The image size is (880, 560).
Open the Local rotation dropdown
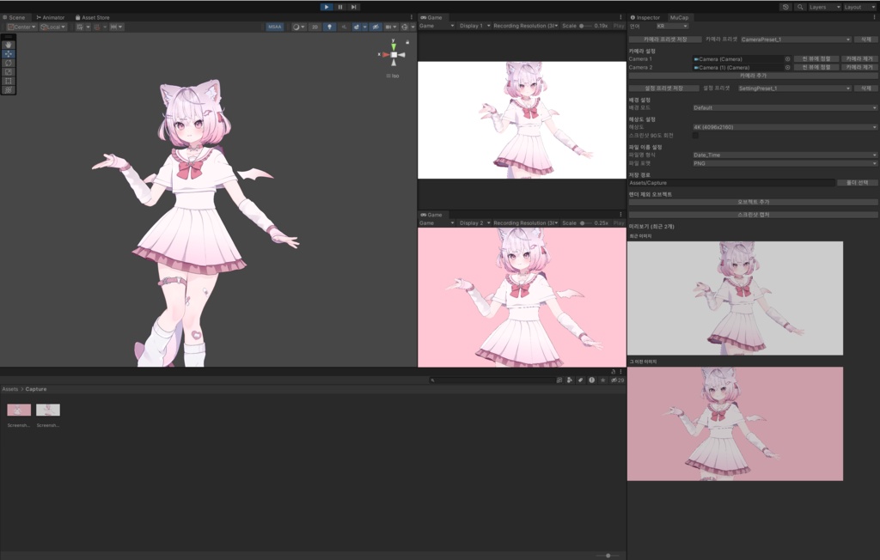pyautogui.click(x=52, y=27)
